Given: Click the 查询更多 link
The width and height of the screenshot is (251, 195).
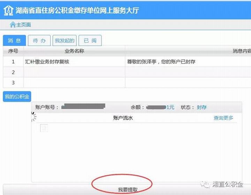Looking at the screenshot, I should (x=223, y=118).
